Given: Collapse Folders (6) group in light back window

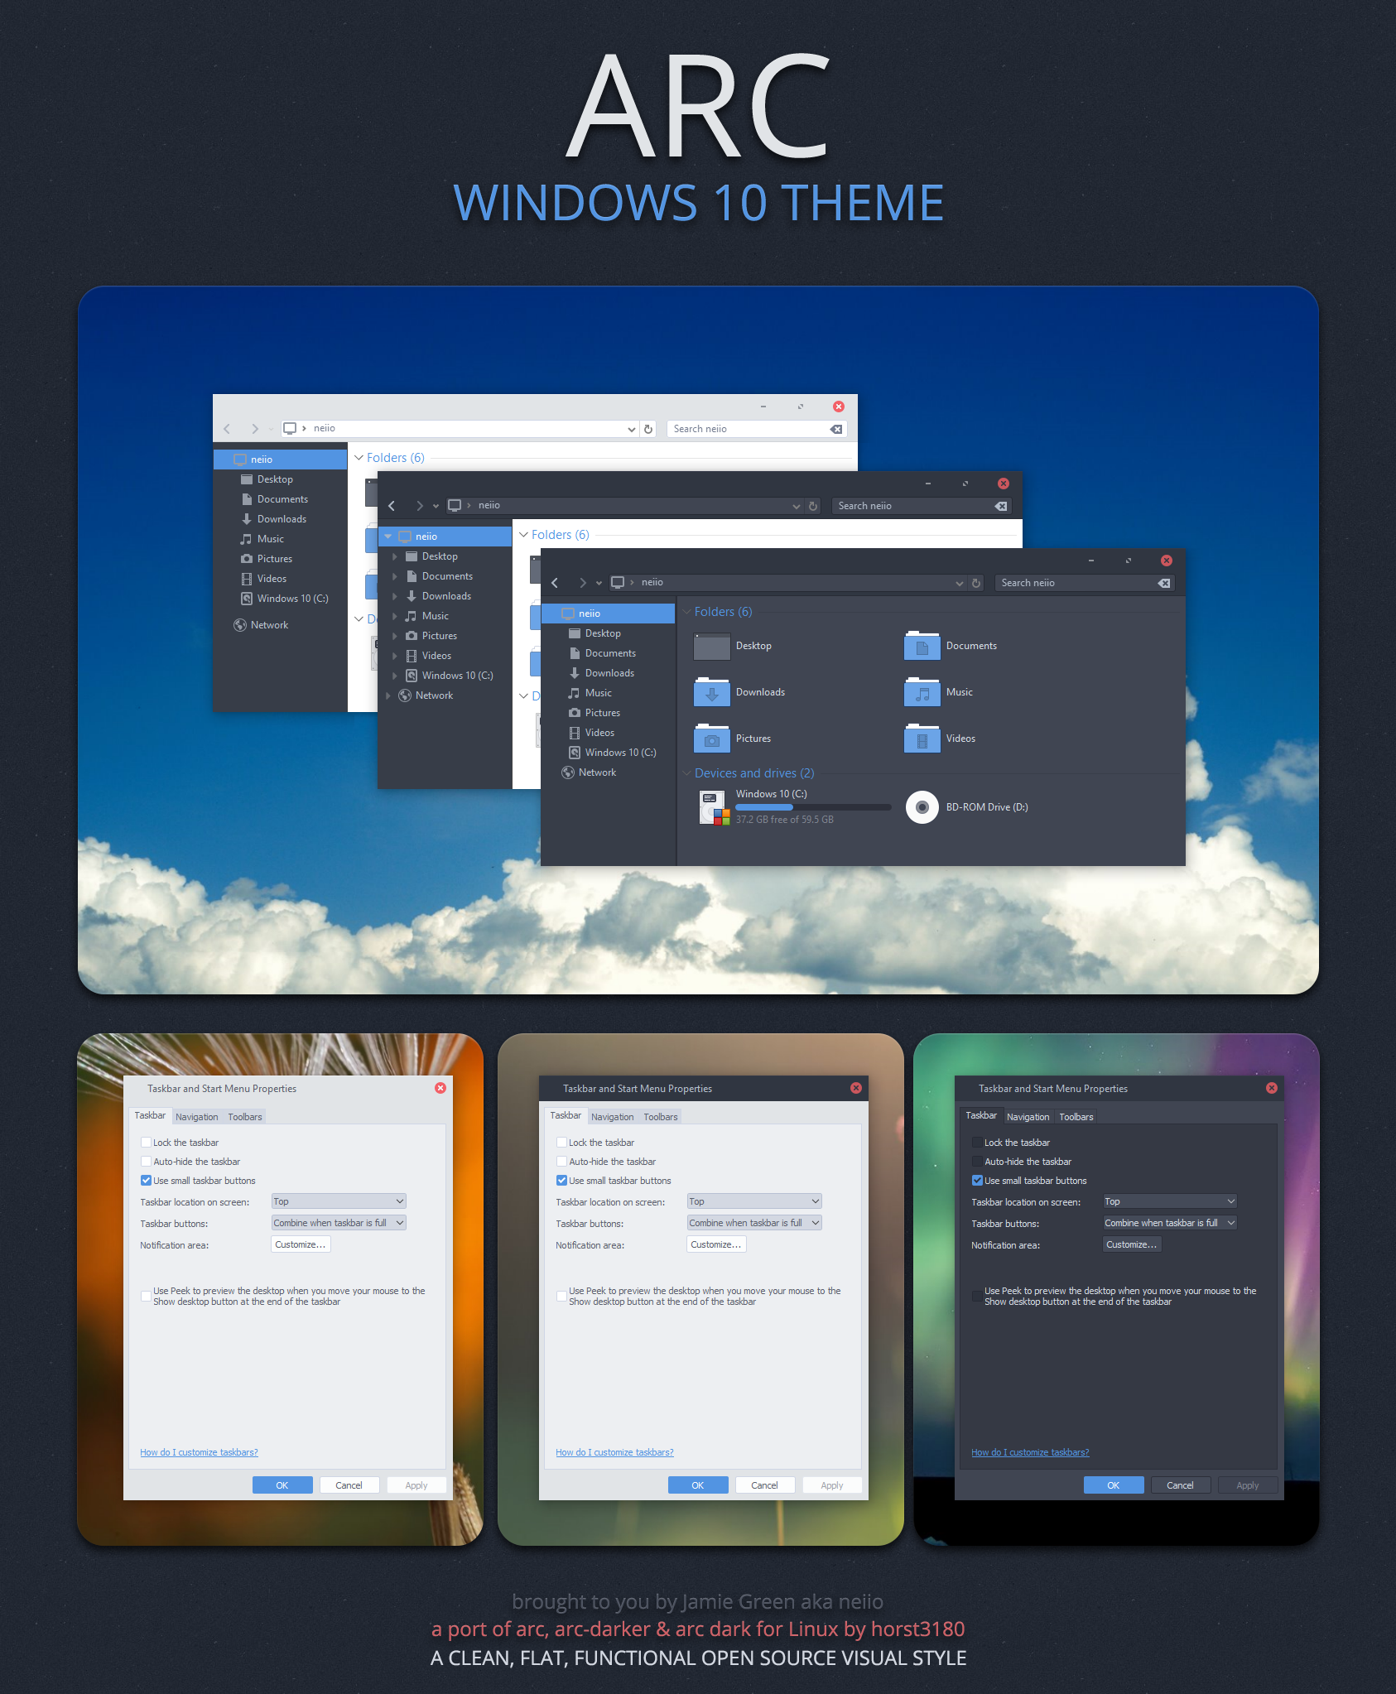Looking at the screenshot, I should (359, 458).
